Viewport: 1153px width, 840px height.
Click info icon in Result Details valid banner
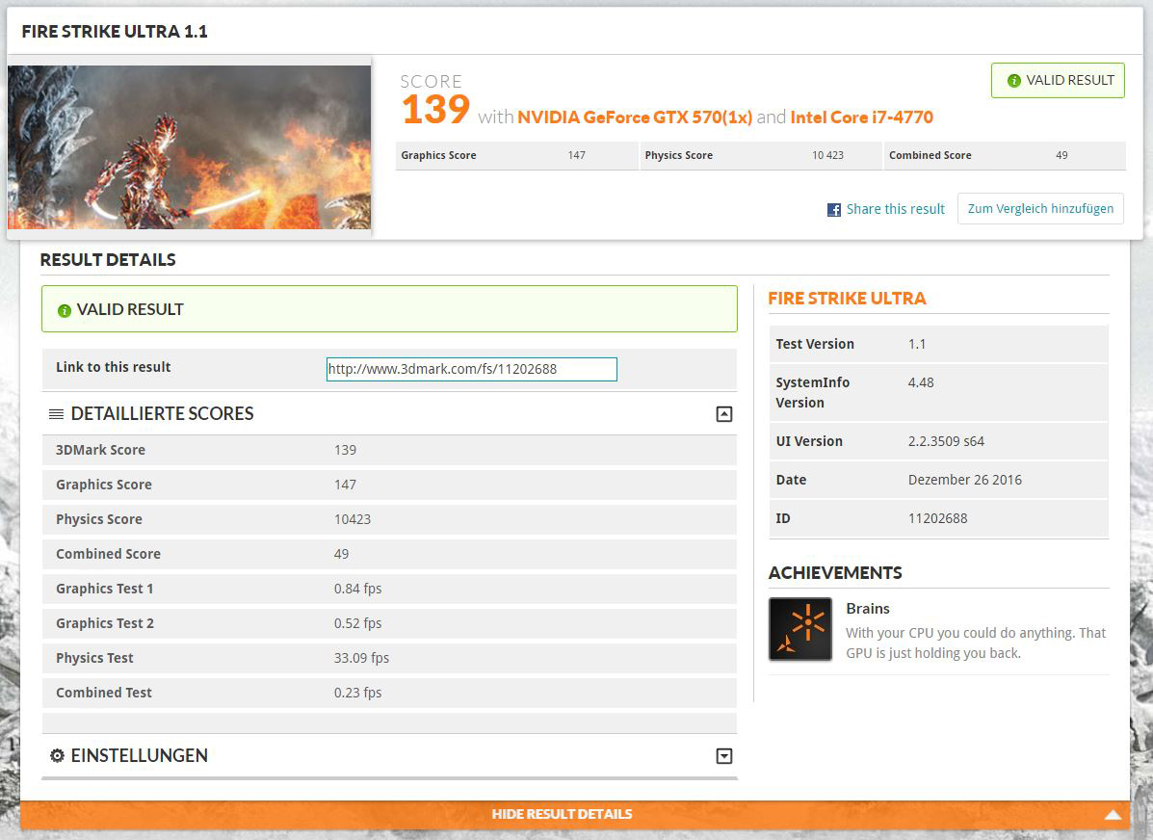[x=65, y=310]
